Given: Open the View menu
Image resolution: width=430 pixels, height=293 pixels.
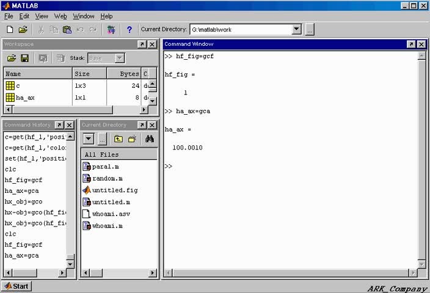Looking at the screenshot, I should point(42,16).
